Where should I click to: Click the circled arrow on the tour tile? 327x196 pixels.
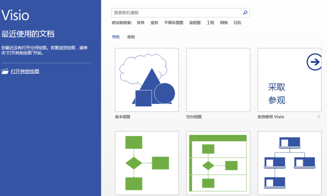tap(314, 62)
